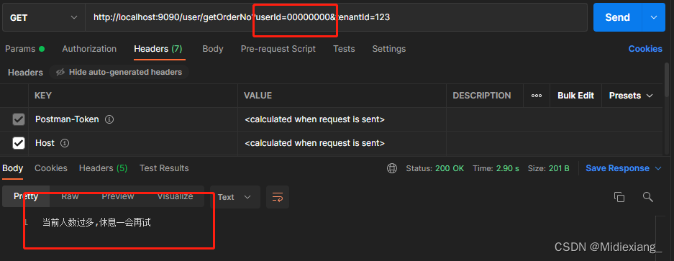This screenshot has height=261, width=674.
Task: Click the Status 200 OK text
Action: [x=434, y=168]
